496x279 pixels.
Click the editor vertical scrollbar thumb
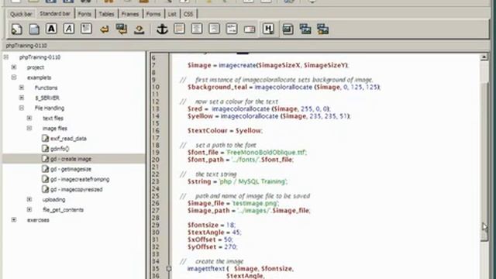(x=484, y=161)
